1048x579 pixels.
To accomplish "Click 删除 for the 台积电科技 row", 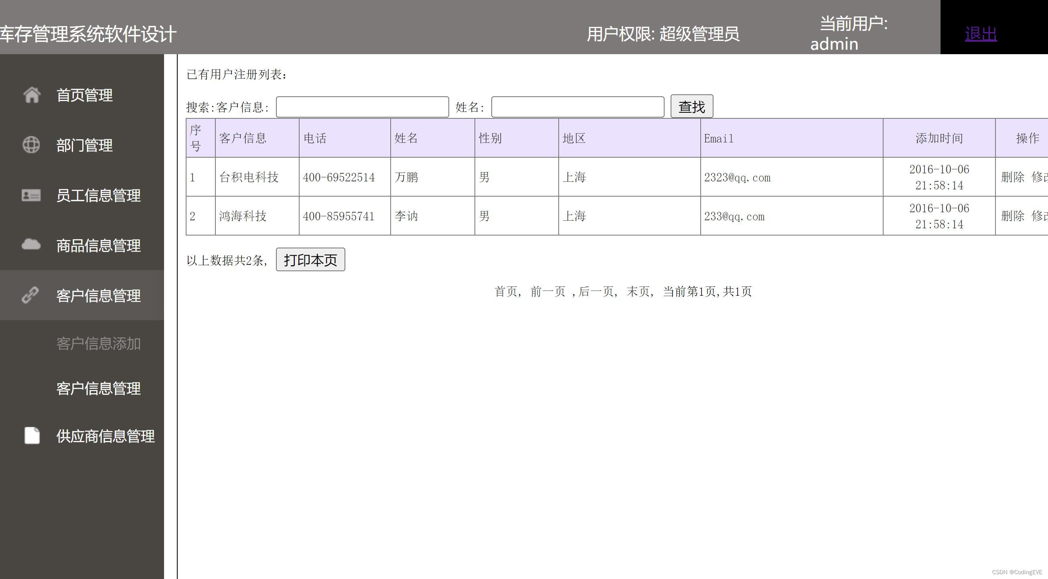I will pyautogui.click(x=1012, y=177).
